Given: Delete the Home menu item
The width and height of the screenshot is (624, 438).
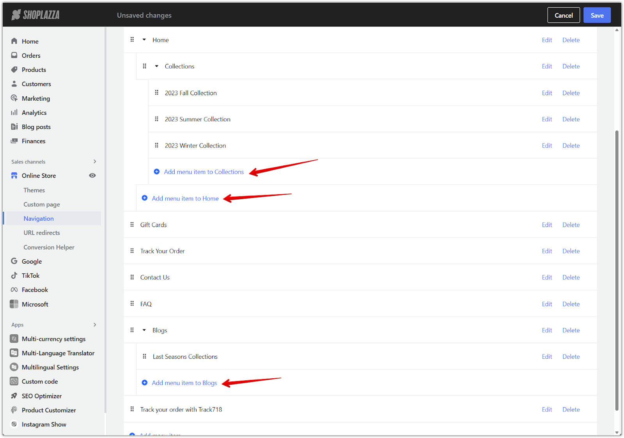Looking at the screenshot, I should tap(571, 40).
